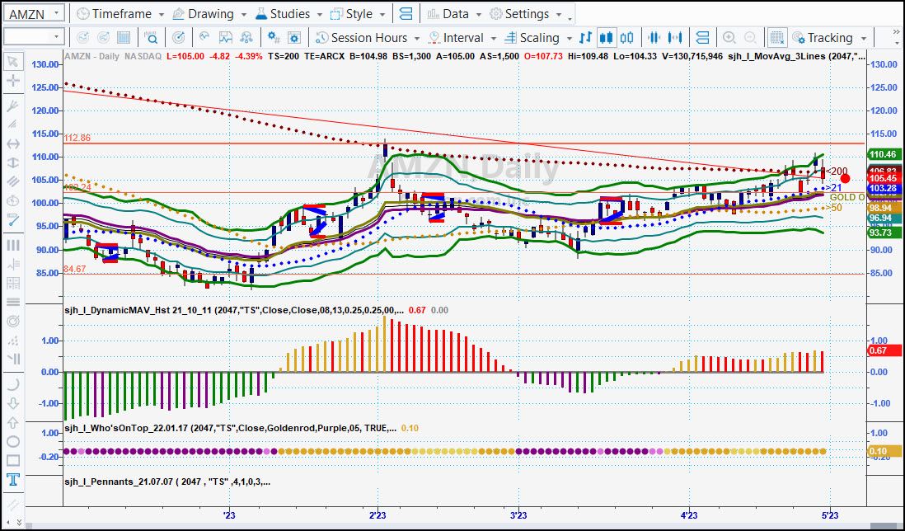This screenshot has width=905, height=531.
Task: Increase bar spacing icon
Action: [675, 38]
